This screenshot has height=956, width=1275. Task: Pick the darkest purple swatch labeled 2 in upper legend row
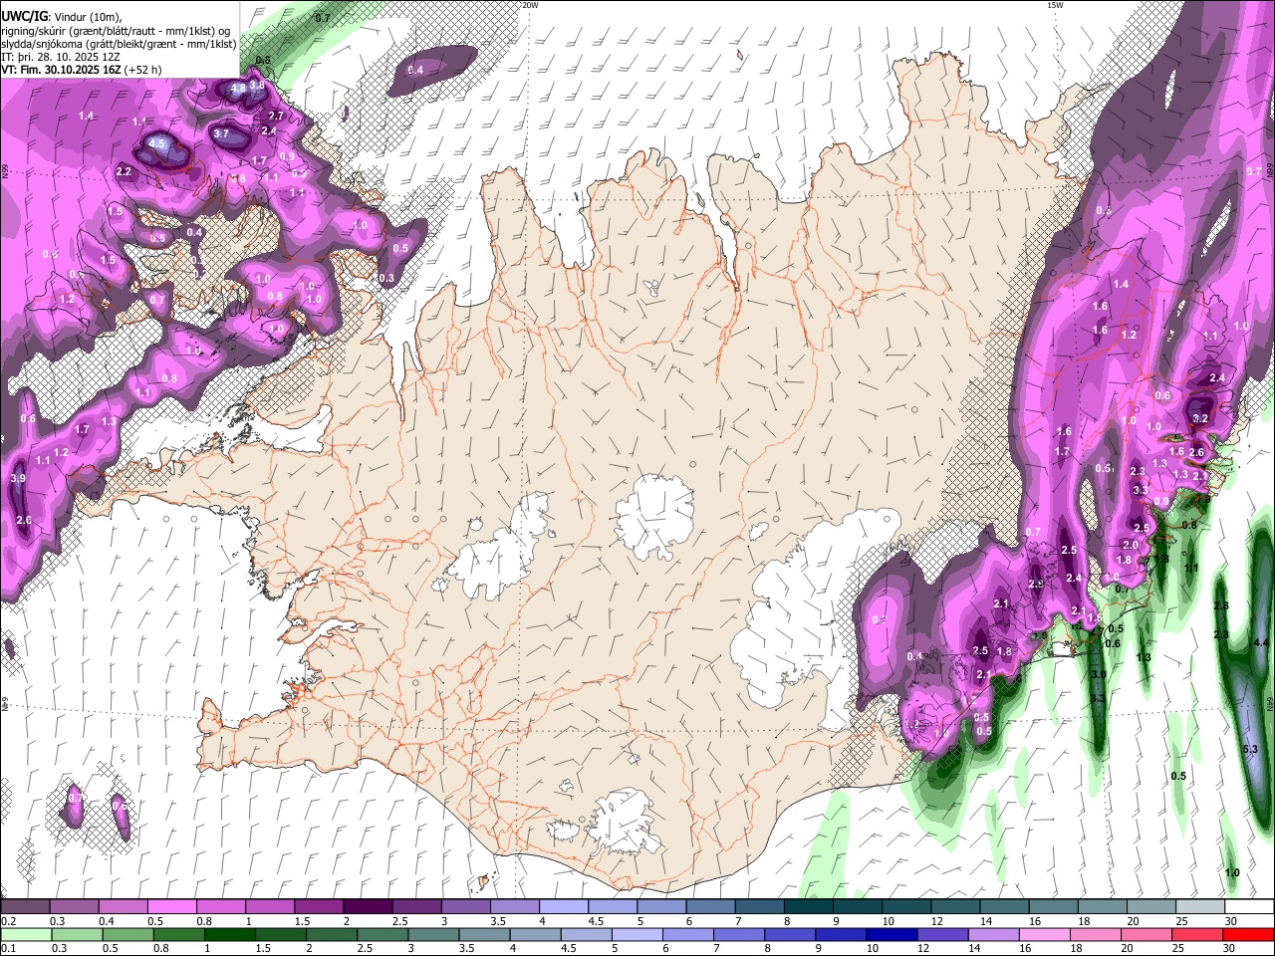coord(367,907)
